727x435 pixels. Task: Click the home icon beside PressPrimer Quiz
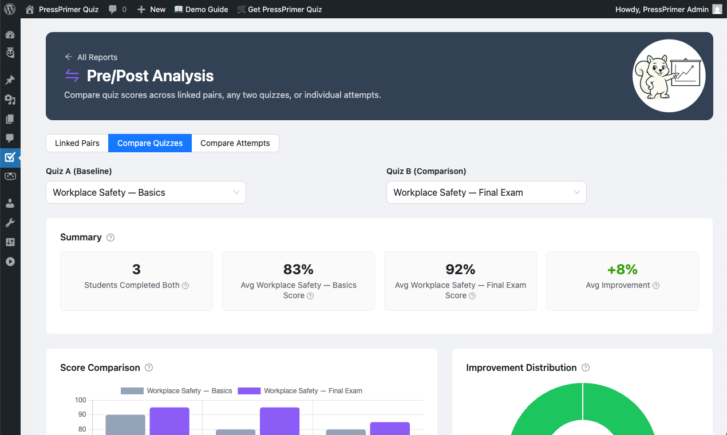coord(30,9)
